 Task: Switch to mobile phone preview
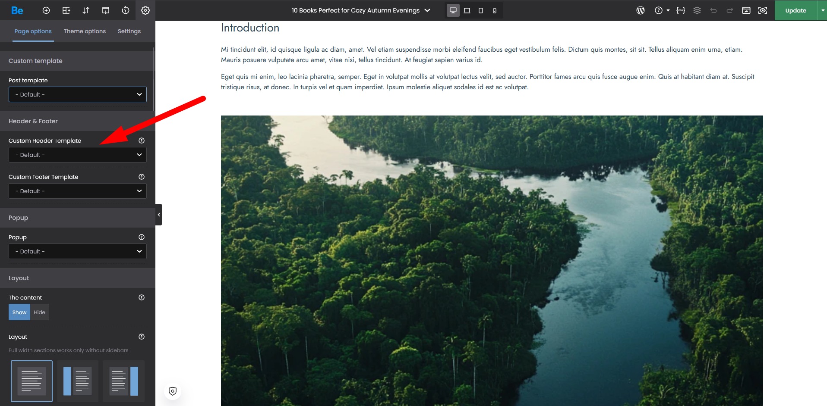click(495, 10)
